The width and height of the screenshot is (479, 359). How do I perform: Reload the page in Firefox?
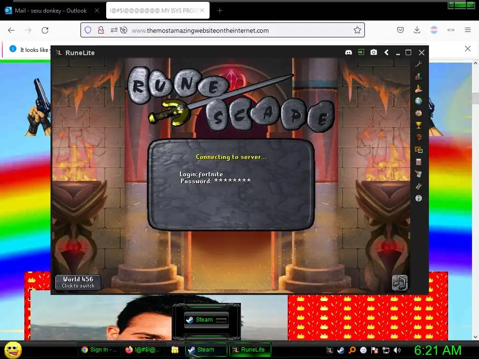(x=45, y=30)
